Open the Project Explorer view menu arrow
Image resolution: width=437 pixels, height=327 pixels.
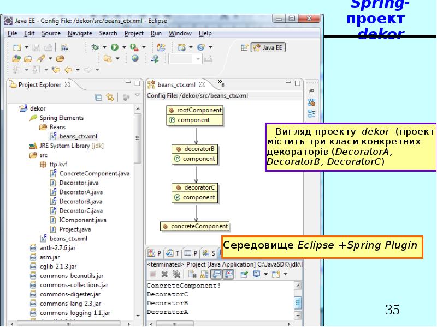[x=137, y=96]
